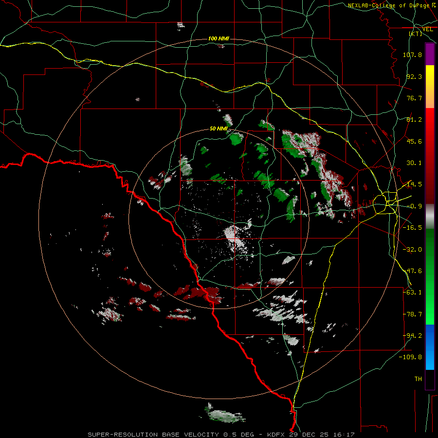This screenshot has width=438, height=438.
Task: Select the 30.1 scale value
Action: coord(414,163)
